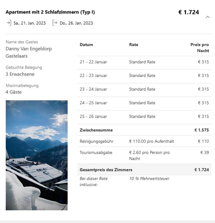Click the Preis pro Nacht column header

tap(200, 48)
